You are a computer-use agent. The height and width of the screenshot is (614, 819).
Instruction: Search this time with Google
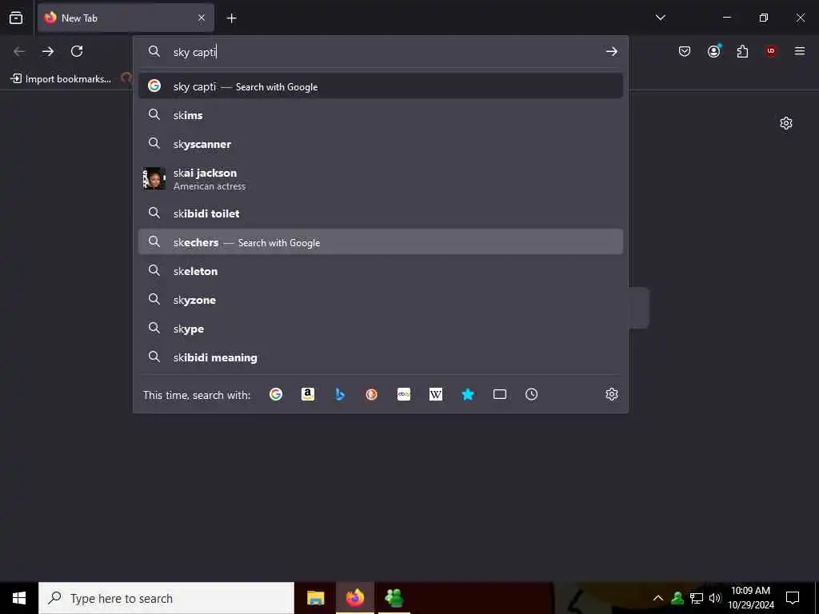[276, 394]
